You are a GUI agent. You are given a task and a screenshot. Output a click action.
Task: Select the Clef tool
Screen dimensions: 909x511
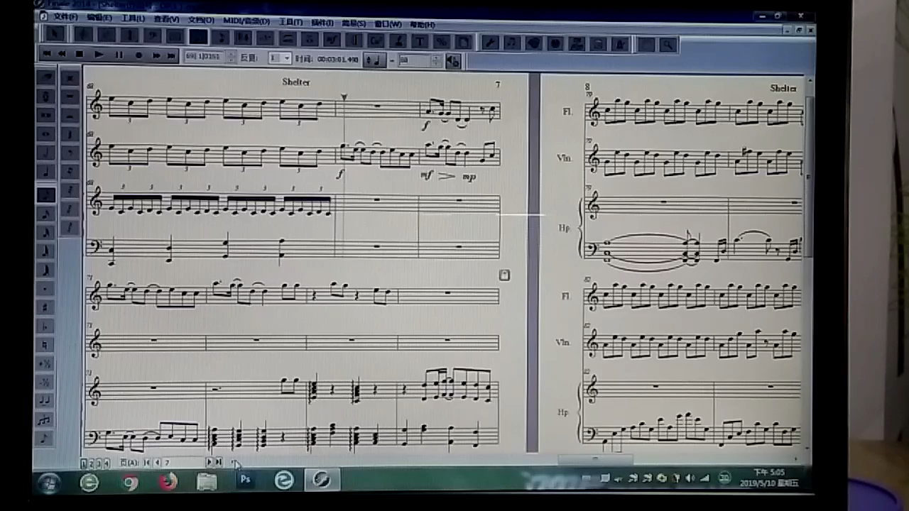pos(153,34)
